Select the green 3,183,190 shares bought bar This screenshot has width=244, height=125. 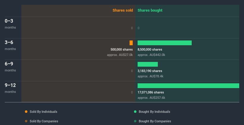(148, 64)
